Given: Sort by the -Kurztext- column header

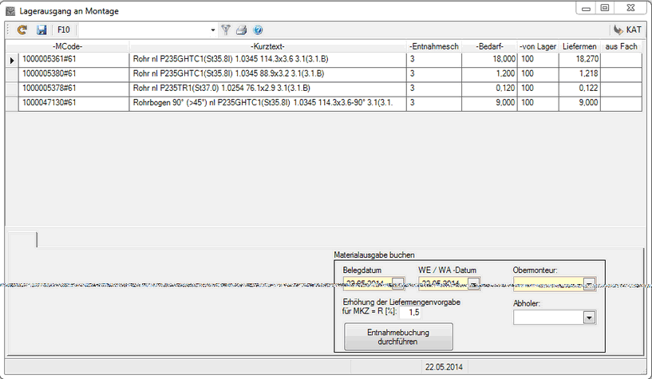Looking at the screenshot, I should 267,46.
